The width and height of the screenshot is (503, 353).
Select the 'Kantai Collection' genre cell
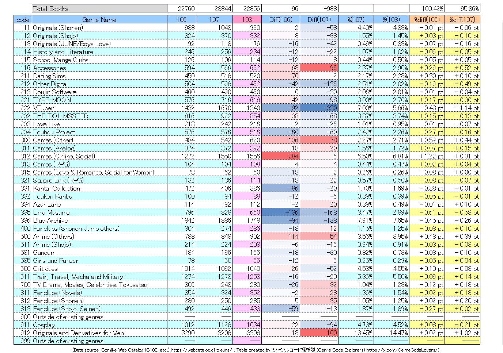tap(99, 188)
